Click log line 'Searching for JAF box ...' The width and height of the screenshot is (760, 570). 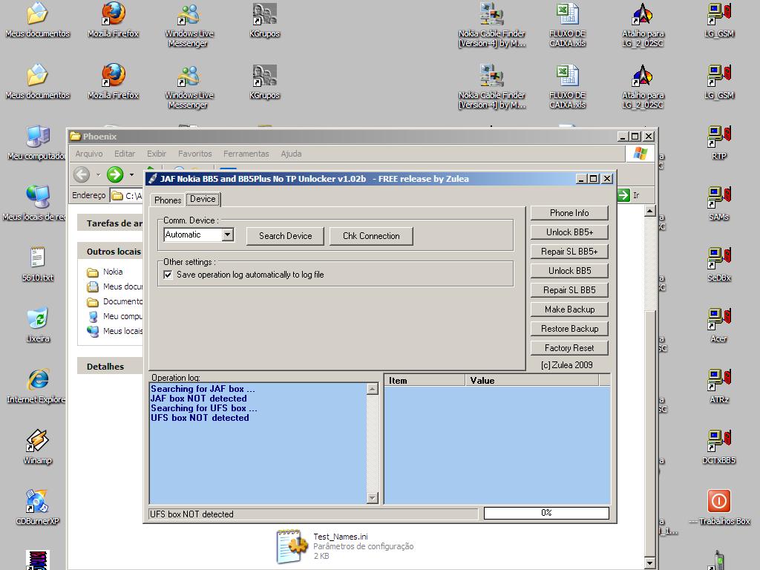pos(203,389)
